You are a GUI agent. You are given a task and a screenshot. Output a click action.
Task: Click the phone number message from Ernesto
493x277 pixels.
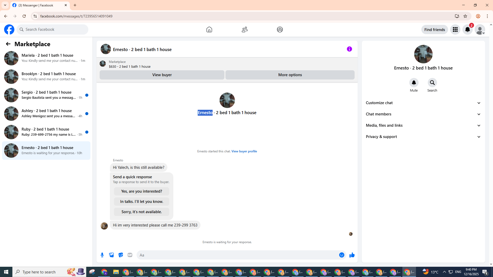pyautogui.click(x=155, y=225)
